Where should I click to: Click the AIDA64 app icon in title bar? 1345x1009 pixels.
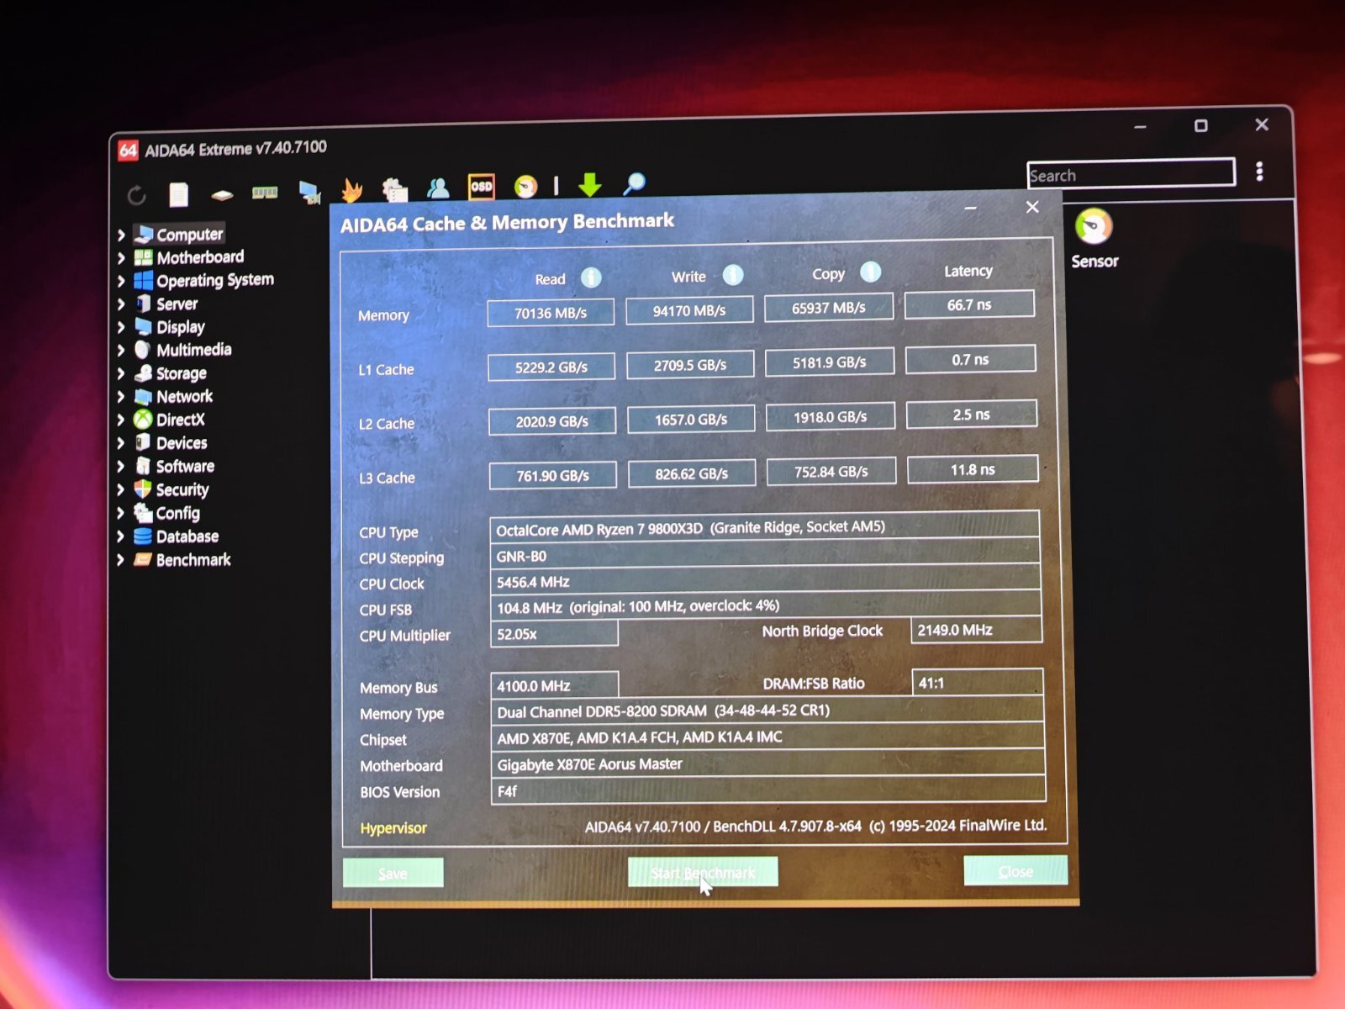(x=128, y=151)
